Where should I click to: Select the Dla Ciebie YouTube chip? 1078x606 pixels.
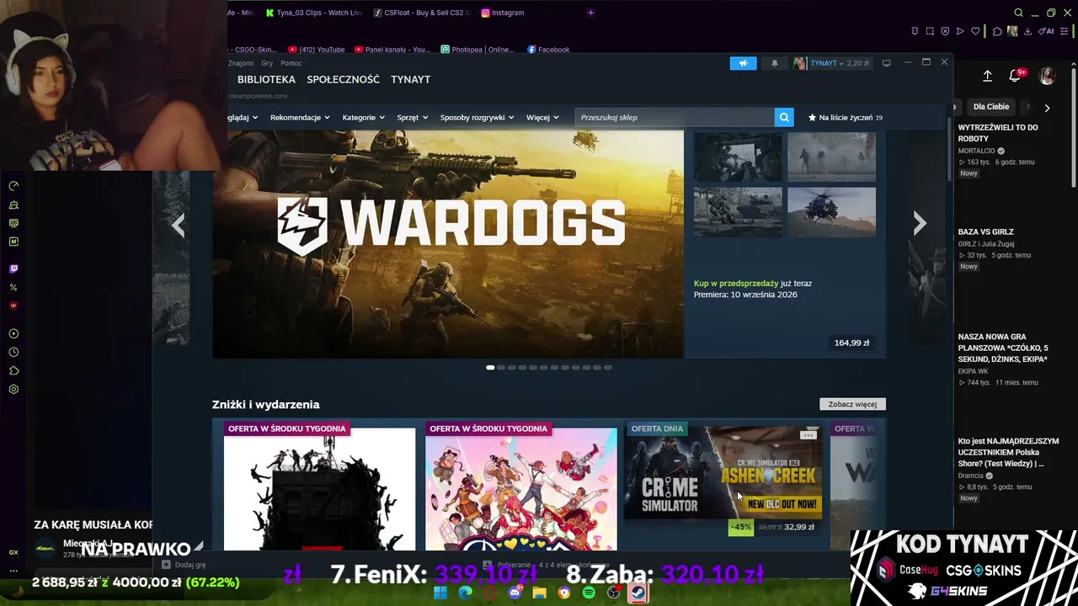(x=991, y=107)
